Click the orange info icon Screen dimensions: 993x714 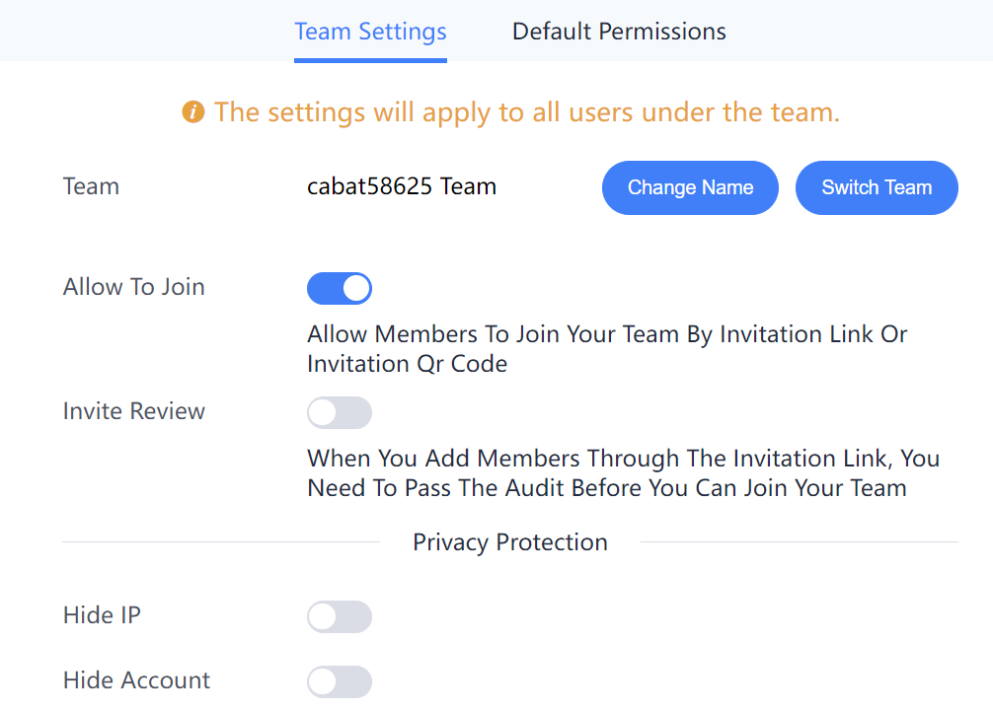coord(193,112)
